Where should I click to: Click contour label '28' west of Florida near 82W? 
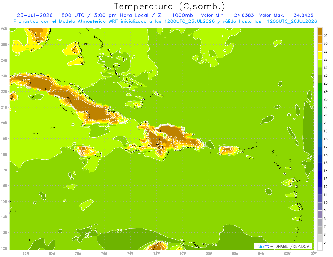click(17, 54)
